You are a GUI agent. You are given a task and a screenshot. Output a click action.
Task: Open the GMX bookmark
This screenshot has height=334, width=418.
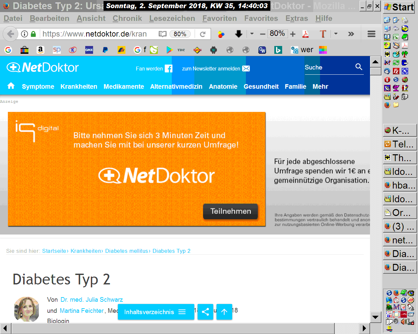coord(89,50)
